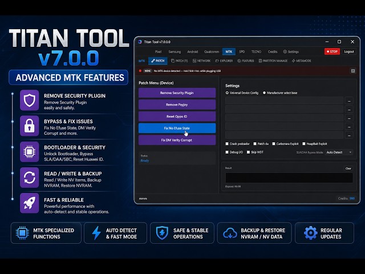The width and height of the screenshot is (365, 274).
Task: Click the METAMODE tab icon
Action: tap(294, 61)
